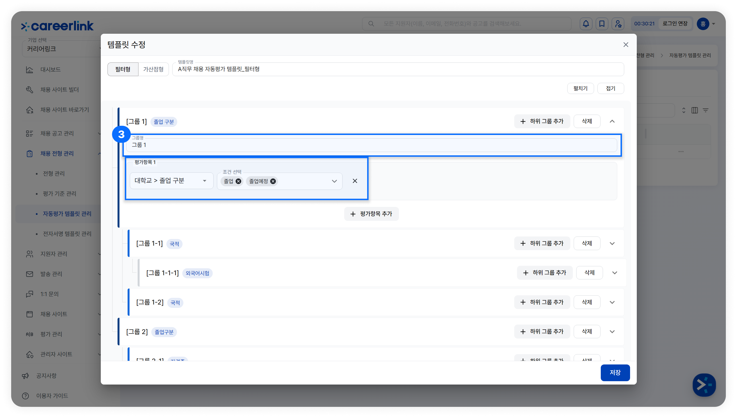
Task: Click the 공지사항 megaphone icon
Action: pos(25,376)
